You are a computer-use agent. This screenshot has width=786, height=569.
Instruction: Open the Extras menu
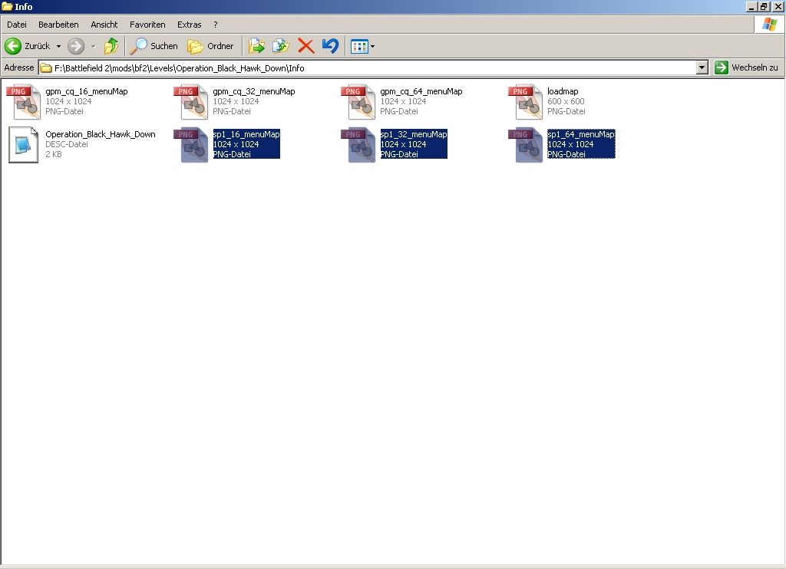pyautogui.click(x=189, y=25)
